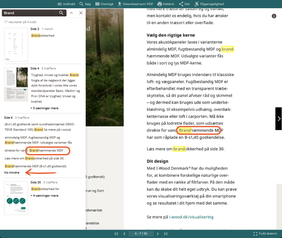Go to next page in bottom bar
Viewport: 282px width, 238px height.
tap(158, 234)
